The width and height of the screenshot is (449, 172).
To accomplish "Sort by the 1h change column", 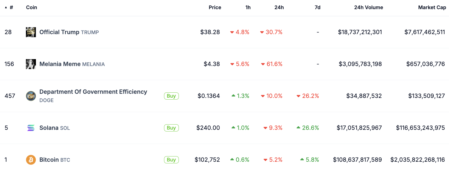I will pos(248,7).
